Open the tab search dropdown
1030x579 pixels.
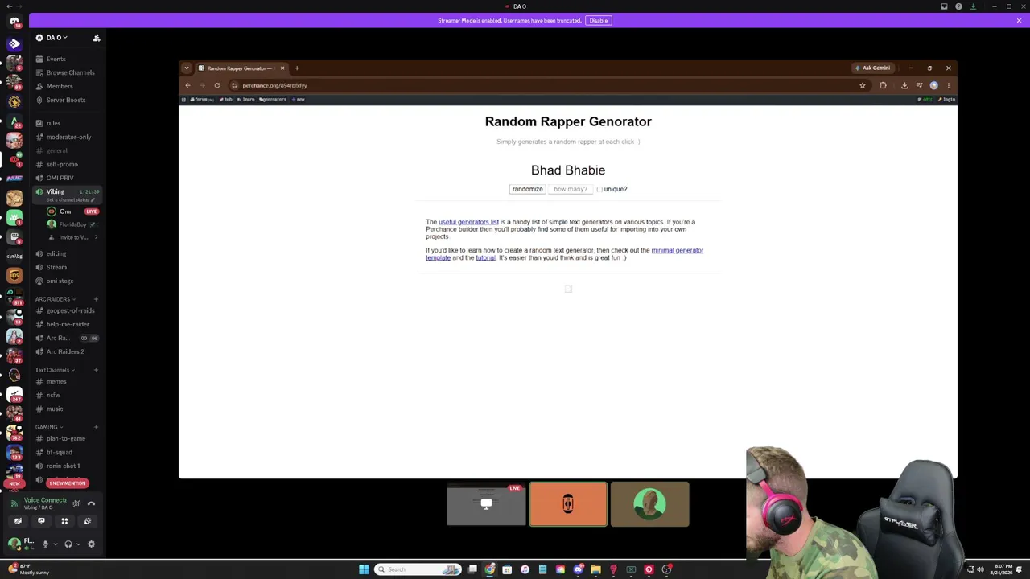[187, 68]
